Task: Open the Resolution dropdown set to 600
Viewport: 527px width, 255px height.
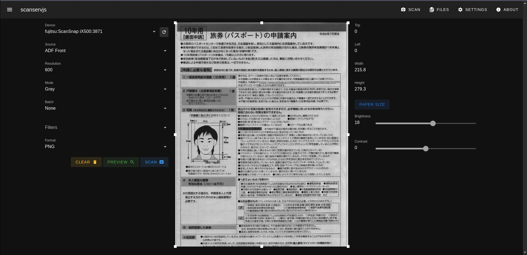Action: pyautogui.click(x=165, y=70)
